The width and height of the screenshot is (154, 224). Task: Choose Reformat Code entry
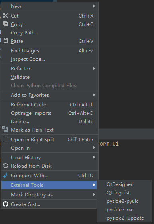49,105
